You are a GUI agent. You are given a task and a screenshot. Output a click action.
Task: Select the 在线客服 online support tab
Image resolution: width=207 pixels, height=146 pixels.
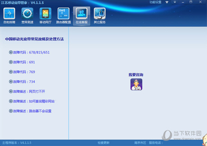pos(81,16)
